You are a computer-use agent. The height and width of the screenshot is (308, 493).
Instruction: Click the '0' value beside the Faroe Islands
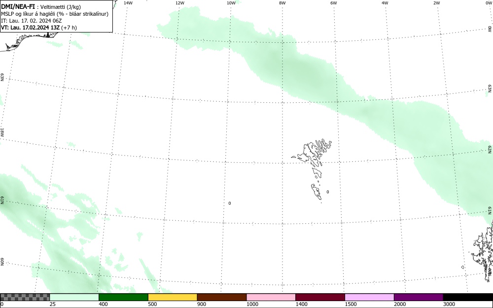click(x=328, y=192)
